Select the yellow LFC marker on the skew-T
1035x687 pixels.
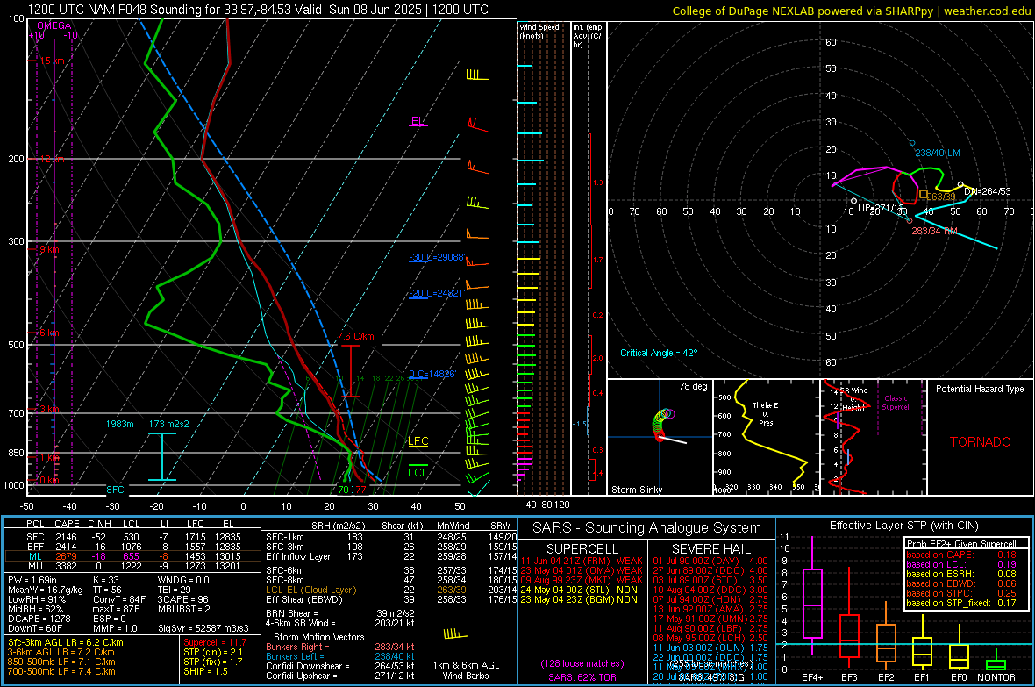[x=418, y=442]
